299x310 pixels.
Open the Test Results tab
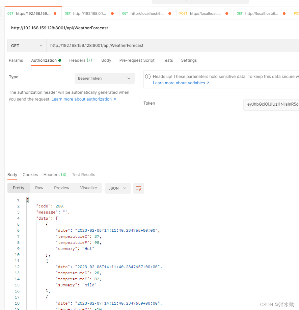[x=83, y=175]
